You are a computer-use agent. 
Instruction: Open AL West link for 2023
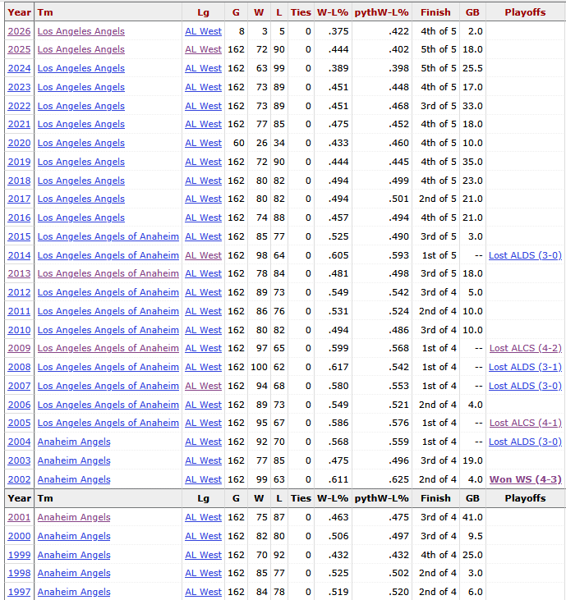pos(203,87)
